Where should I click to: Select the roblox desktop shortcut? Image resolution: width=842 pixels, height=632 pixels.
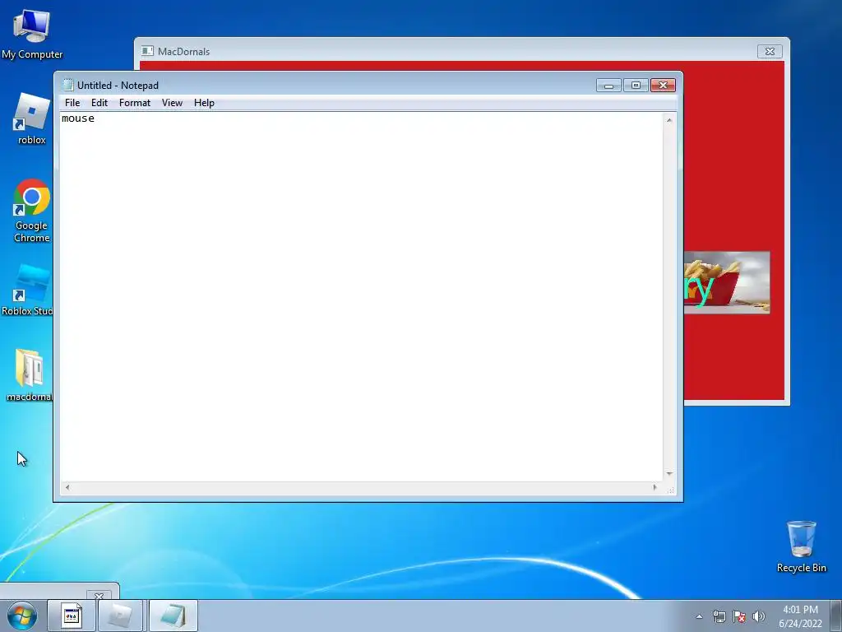tap(32, 118)
